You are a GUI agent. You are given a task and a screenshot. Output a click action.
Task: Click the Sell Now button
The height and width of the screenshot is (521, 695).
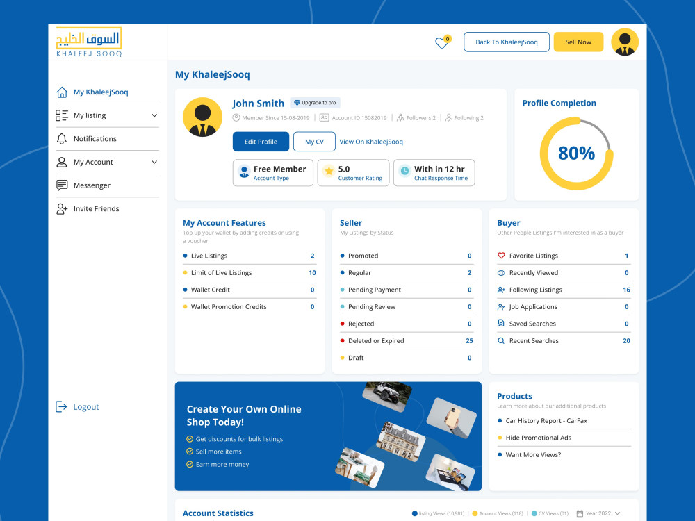click(x=578, y=42)
